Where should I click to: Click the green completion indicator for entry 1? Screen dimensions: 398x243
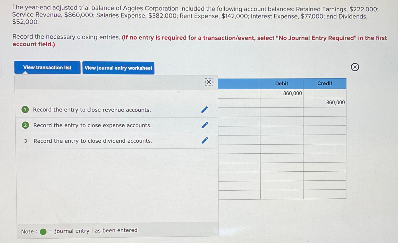(x=25, y=110)
